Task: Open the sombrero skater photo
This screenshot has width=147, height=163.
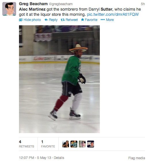Action: coord(59,79)
